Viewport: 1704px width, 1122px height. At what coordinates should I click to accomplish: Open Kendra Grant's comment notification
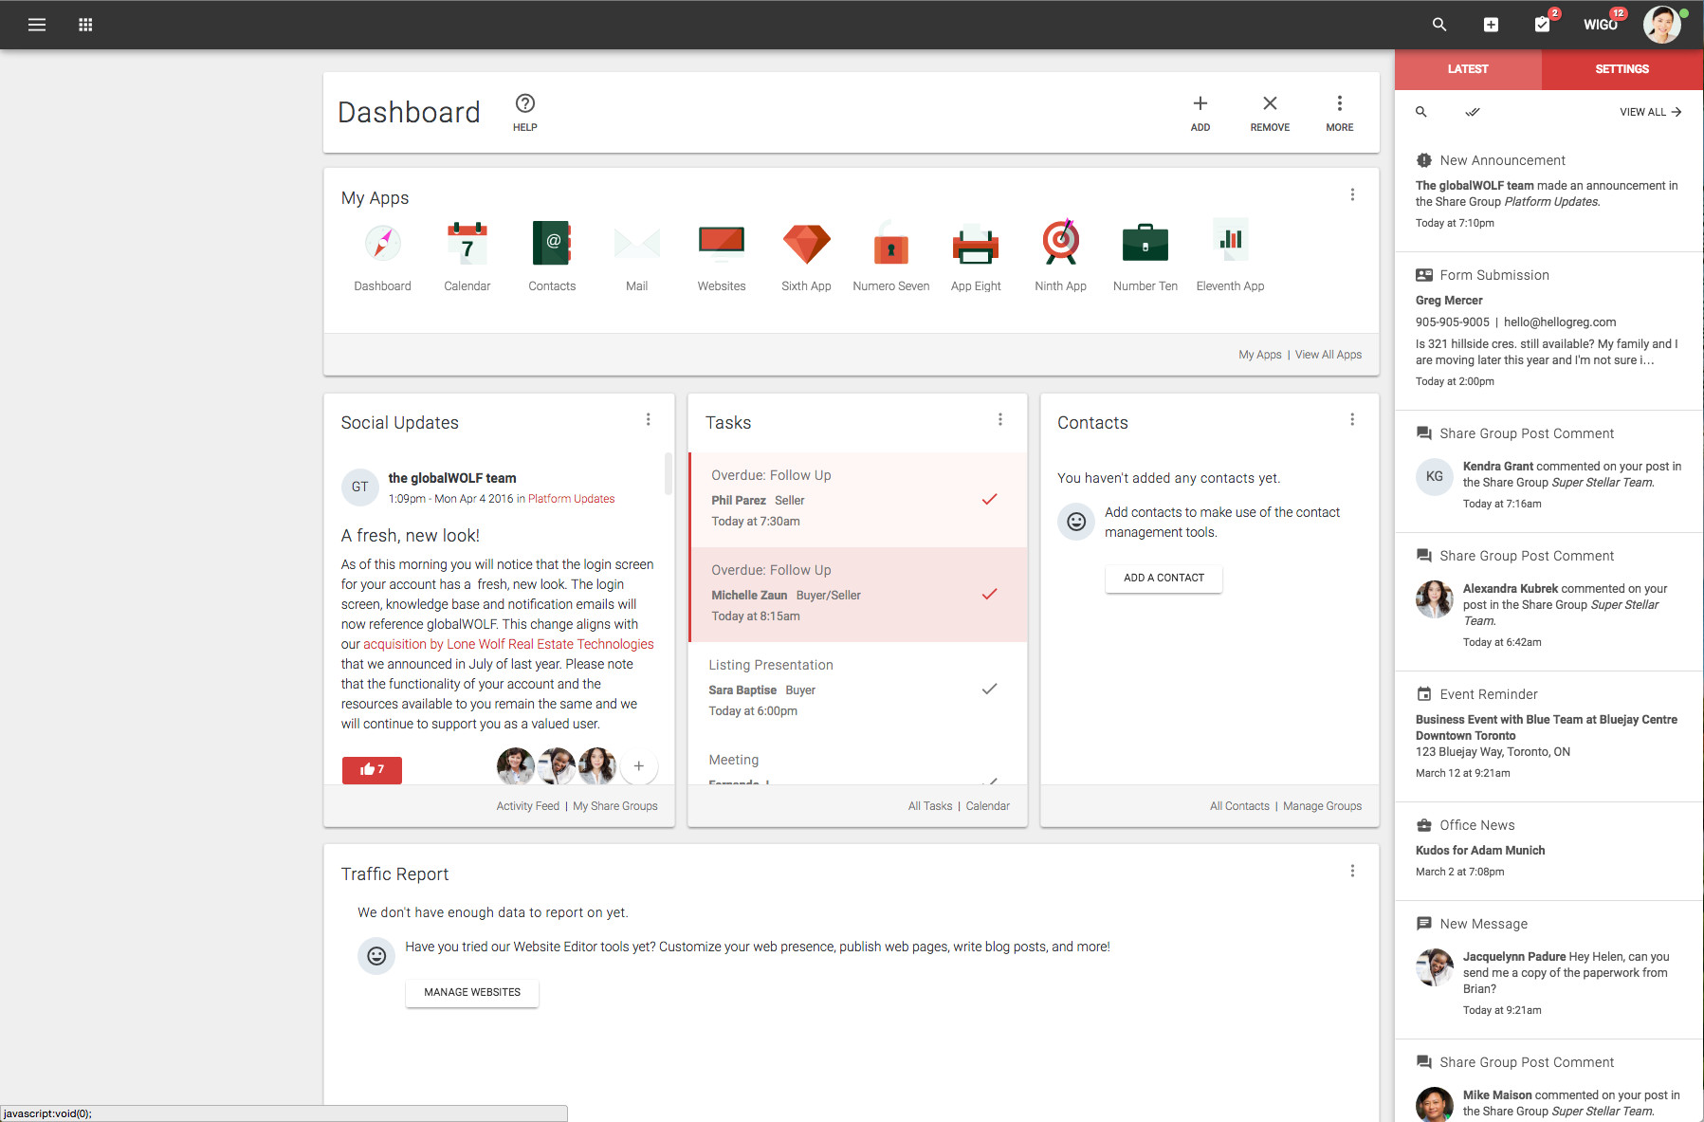pos(1549,471)
